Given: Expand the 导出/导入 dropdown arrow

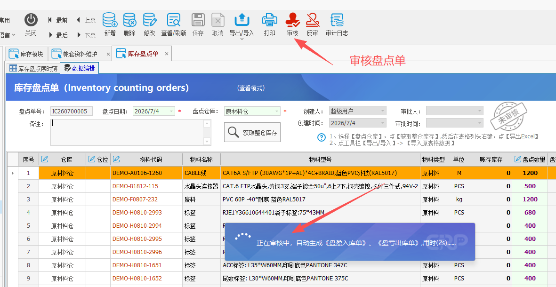Looking at the screenshot, I should point(242,39).
